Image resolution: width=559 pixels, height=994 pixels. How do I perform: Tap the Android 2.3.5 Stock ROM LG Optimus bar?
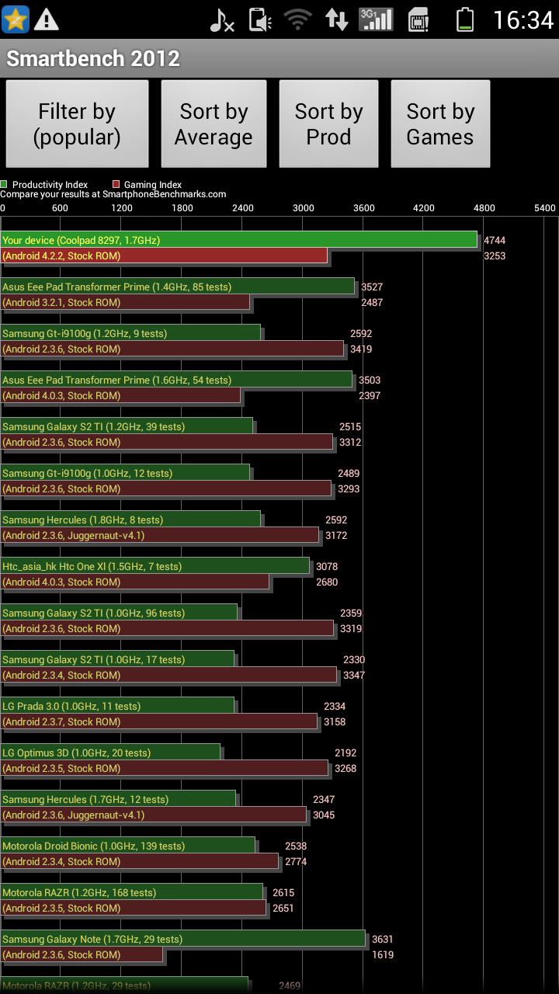tap(165, 768)
